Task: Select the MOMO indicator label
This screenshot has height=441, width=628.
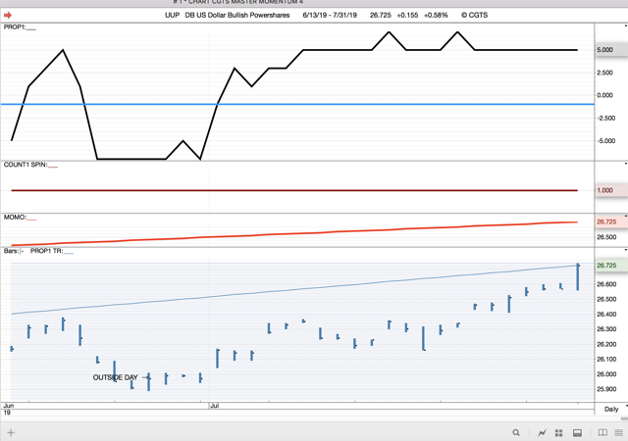Action: (x=15, y=217)
